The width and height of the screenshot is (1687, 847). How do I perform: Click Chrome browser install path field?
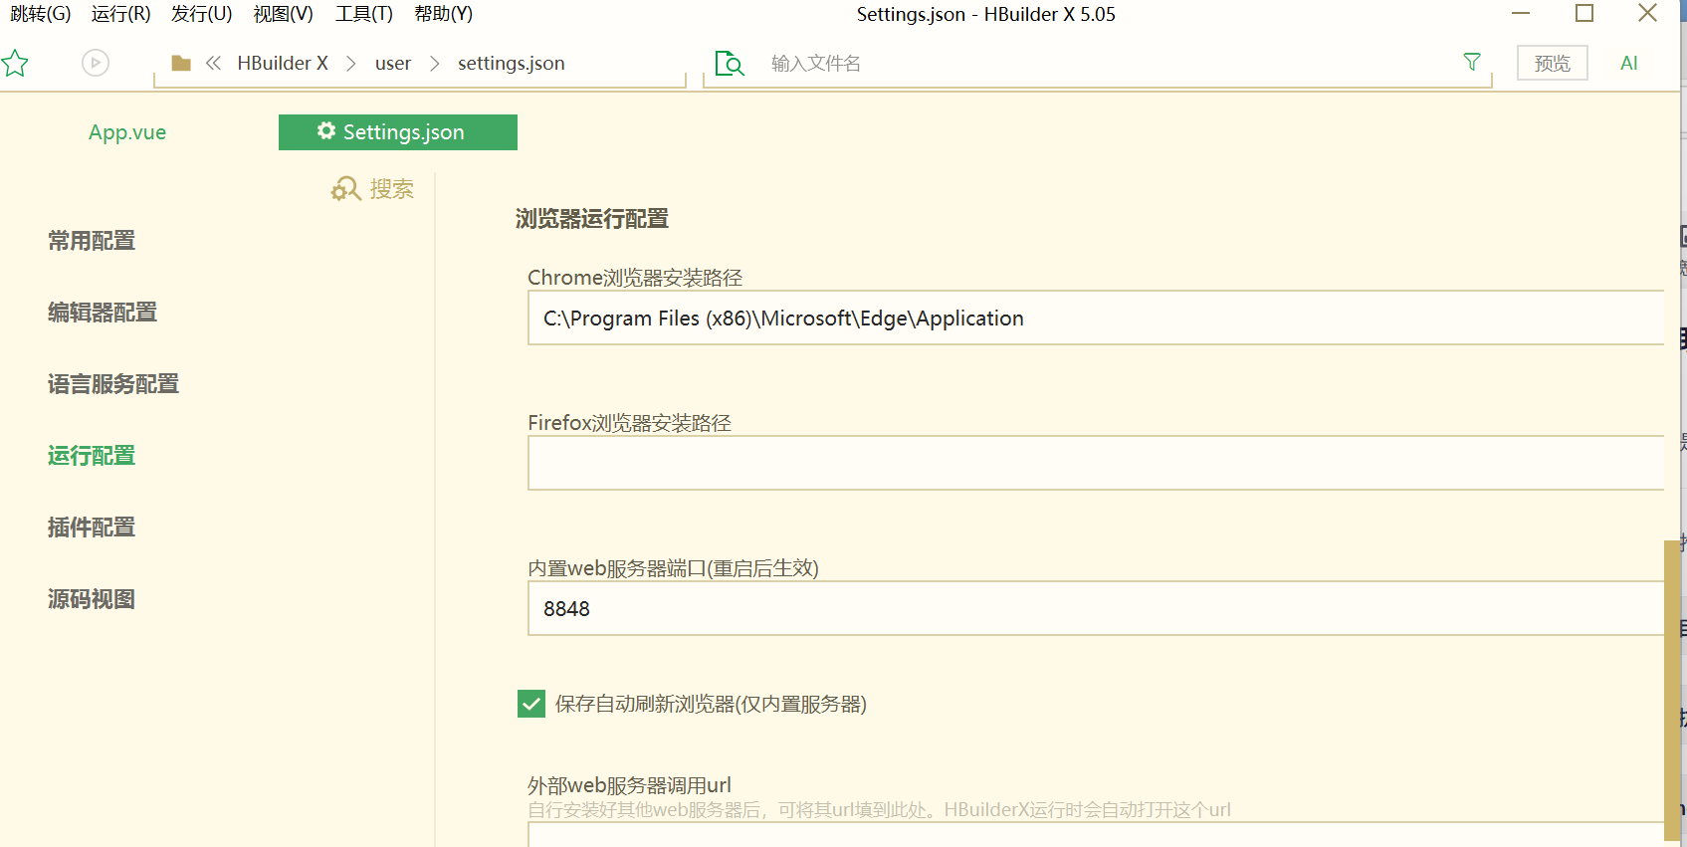click(x=1096, y=318)
